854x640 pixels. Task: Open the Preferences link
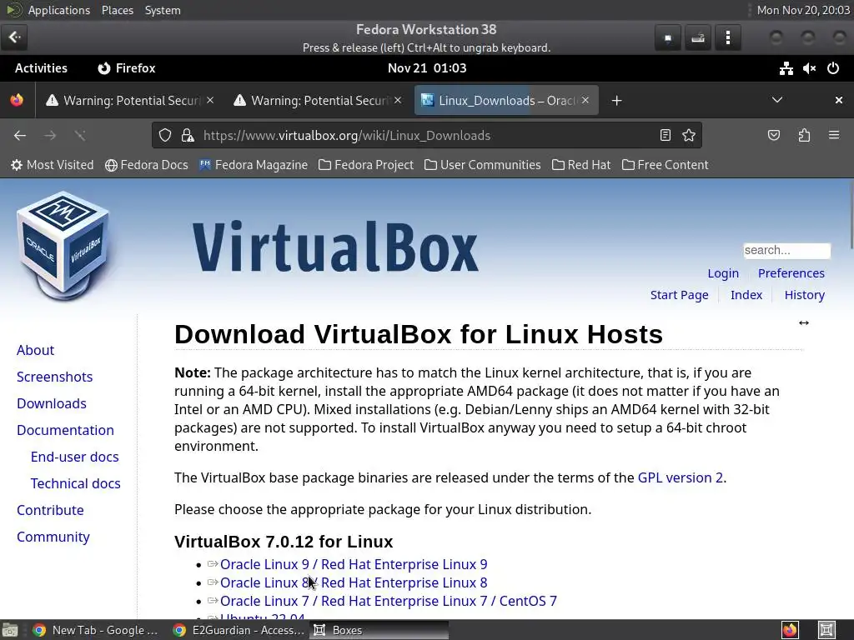[791, 273]
